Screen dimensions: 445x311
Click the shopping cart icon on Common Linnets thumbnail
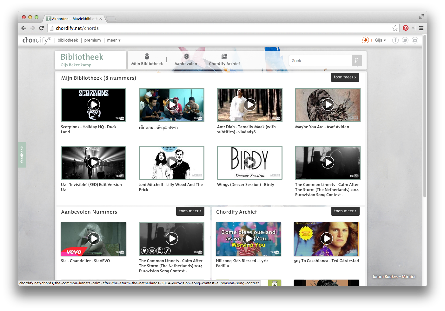coord(152,251)
